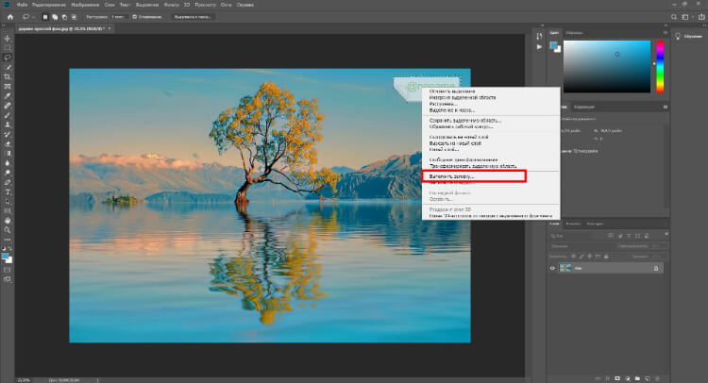Select the Horizontal Type tool
This screenshot has width=708, height=383.
click(8, 191)
